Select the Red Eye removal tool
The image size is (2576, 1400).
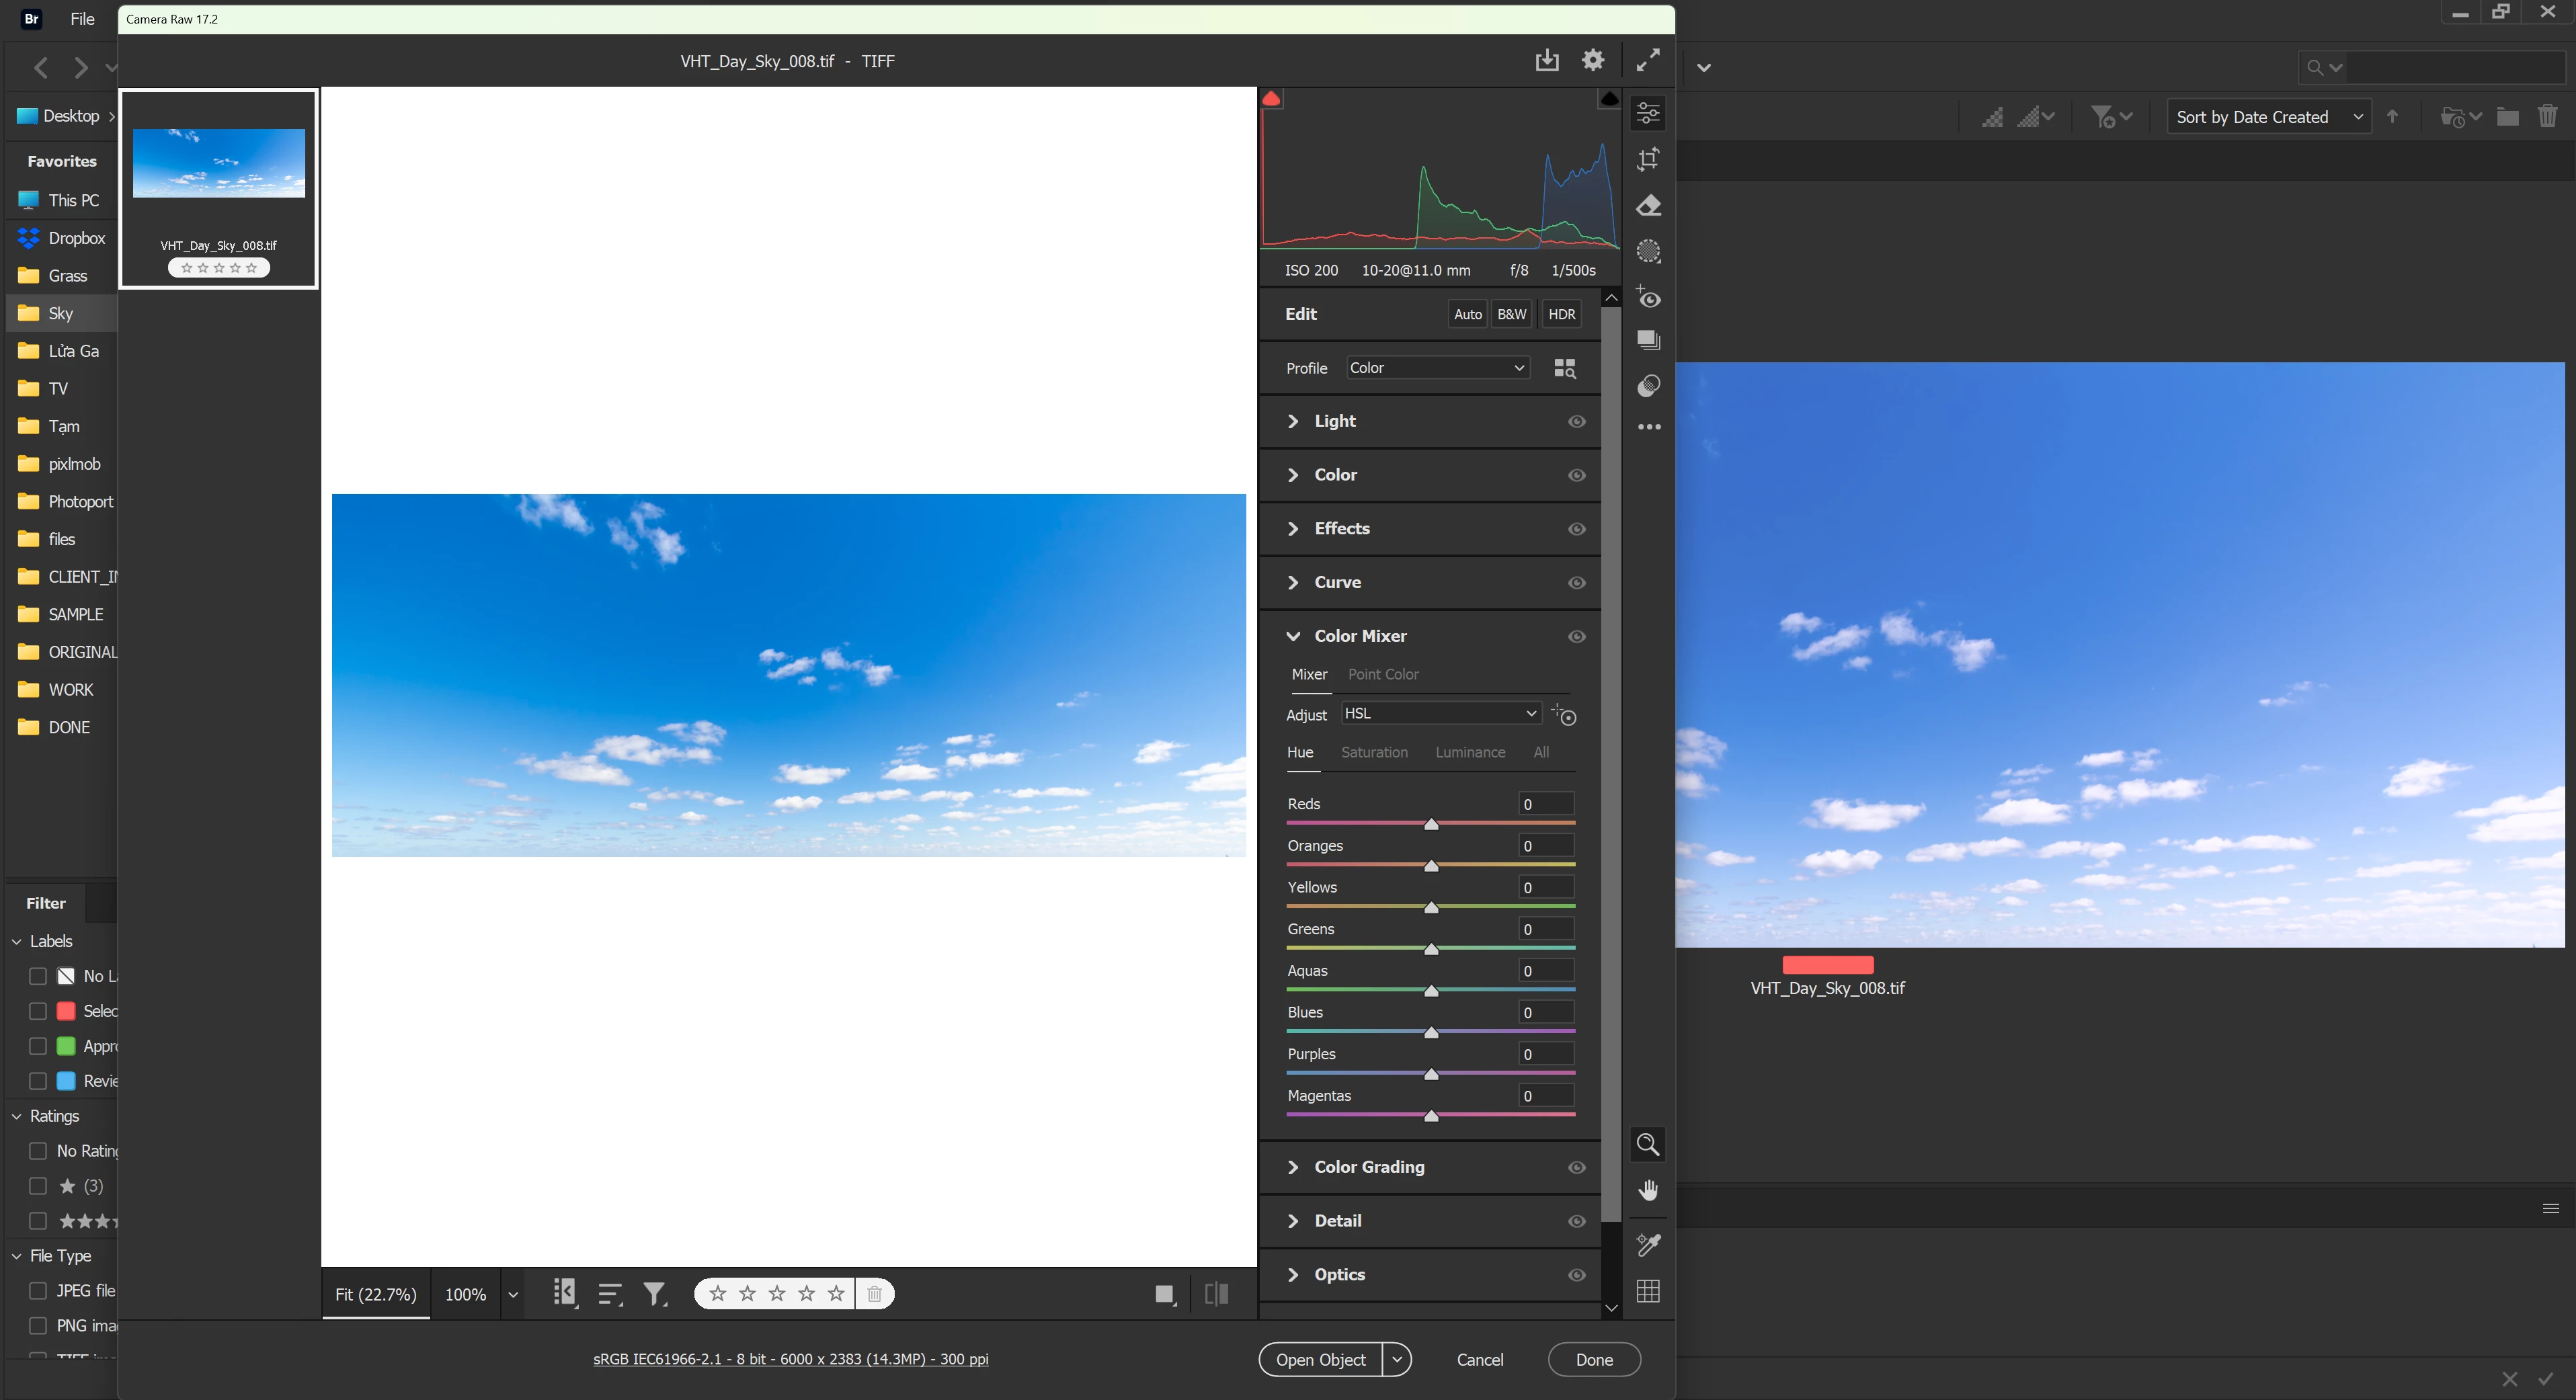[1648, 298]
